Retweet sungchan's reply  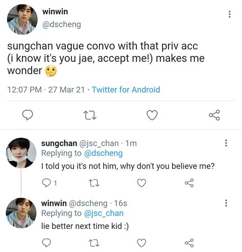[94, 183]
